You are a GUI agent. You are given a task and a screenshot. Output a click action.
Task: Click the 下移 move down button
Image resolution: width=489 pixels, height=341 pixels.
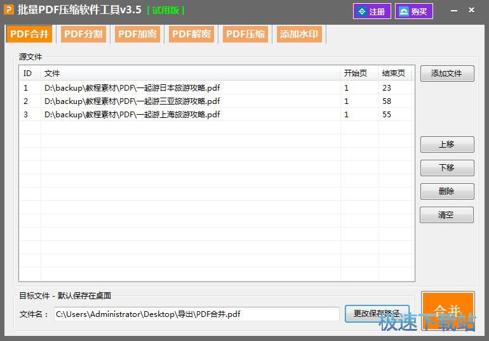coord(447,168)
